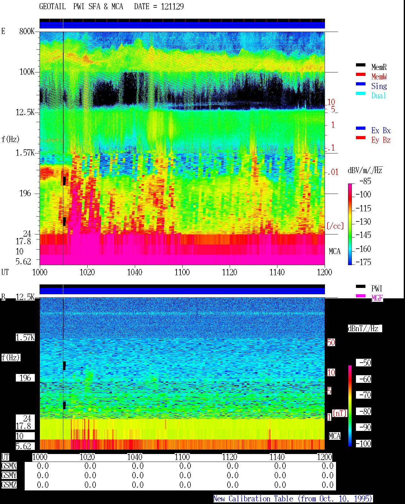
Task: Click the 1.57K label on the E panel
Action: pos(25,153)
